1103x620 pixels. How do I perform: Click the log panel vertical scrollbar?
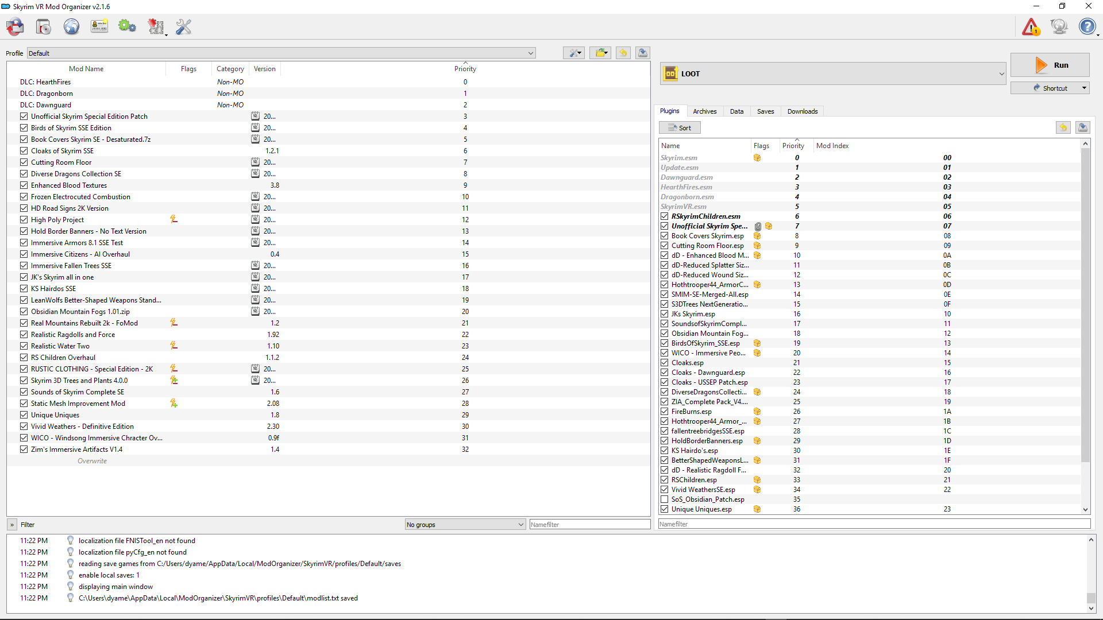[x=1091, y=599]
